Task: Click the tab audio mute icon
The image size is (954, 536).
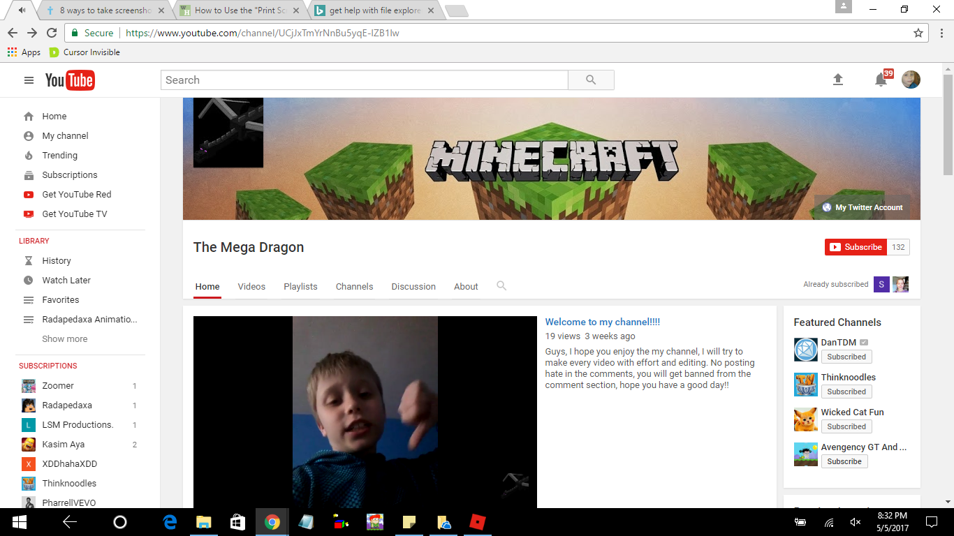Action: click(23, 10)
